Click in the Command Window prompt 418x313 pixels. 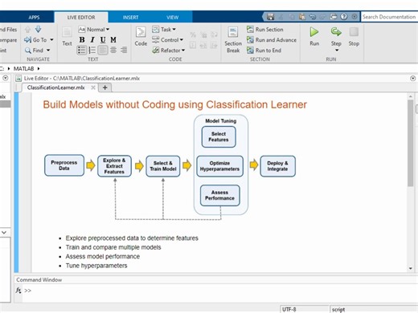219,291
